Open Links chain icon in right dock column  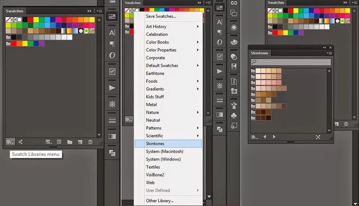pos(234,3)
